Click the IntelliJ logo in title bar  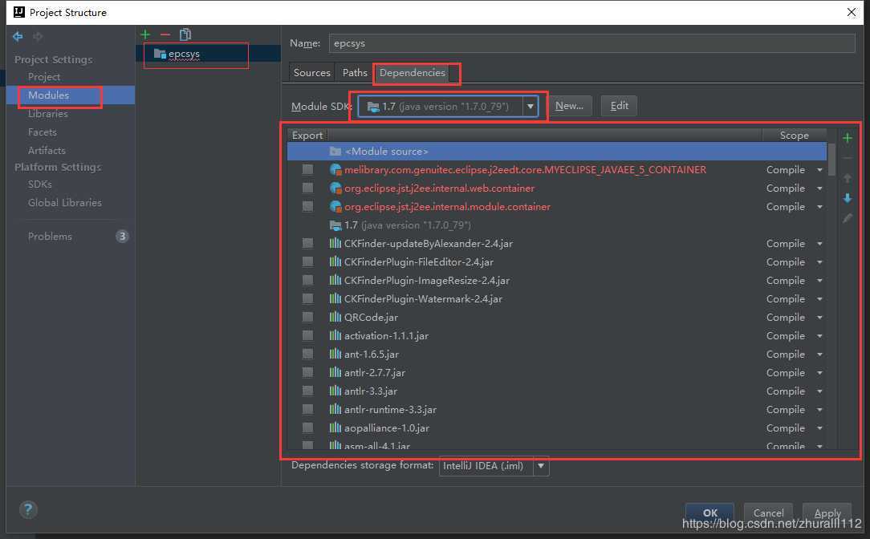(x=19, y=12)
